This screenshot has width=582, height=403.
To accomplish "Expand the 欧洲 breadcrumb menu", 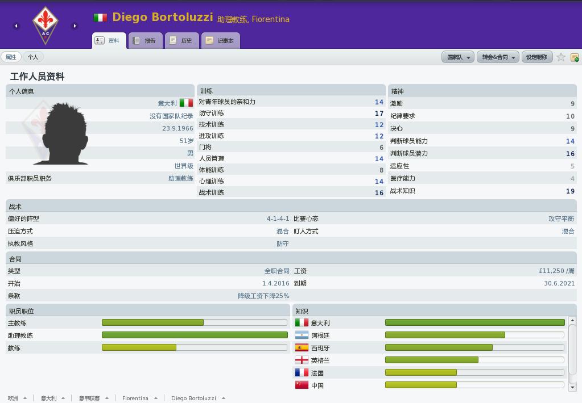I will 16,398.
